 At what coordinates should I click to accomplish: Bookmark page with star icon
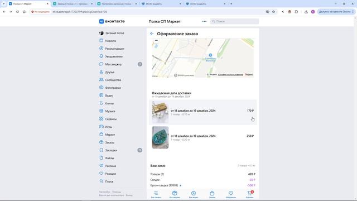pos(273,12)
